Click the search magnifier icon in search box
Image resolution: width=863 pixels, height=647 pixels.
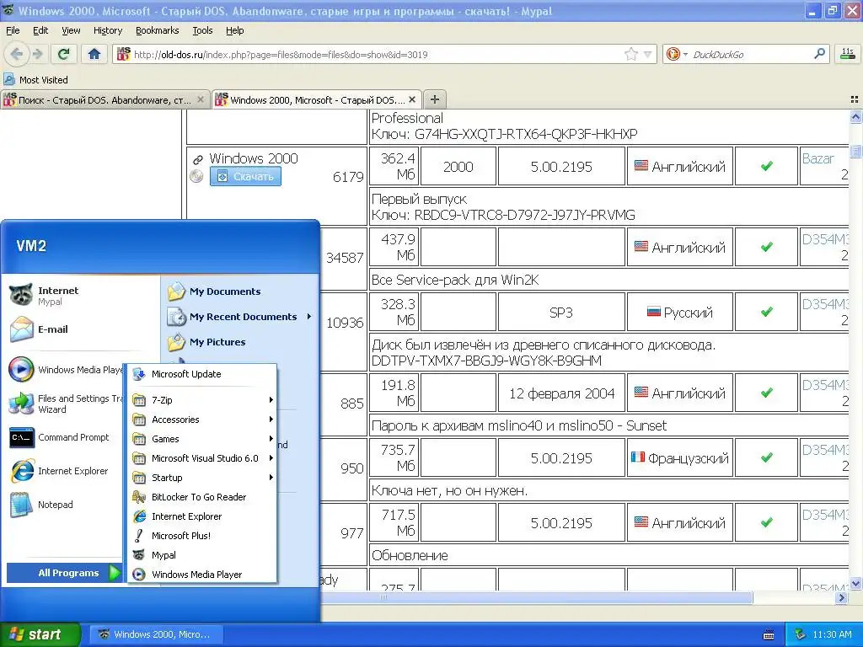[819, 54]
